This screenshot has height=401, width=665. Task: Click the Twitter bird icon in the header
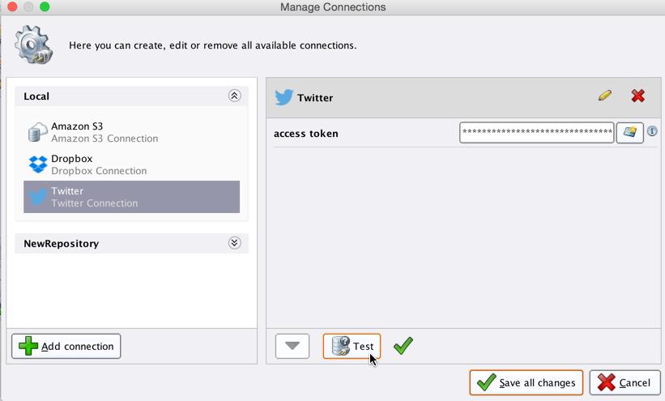(x=283, y=97)
